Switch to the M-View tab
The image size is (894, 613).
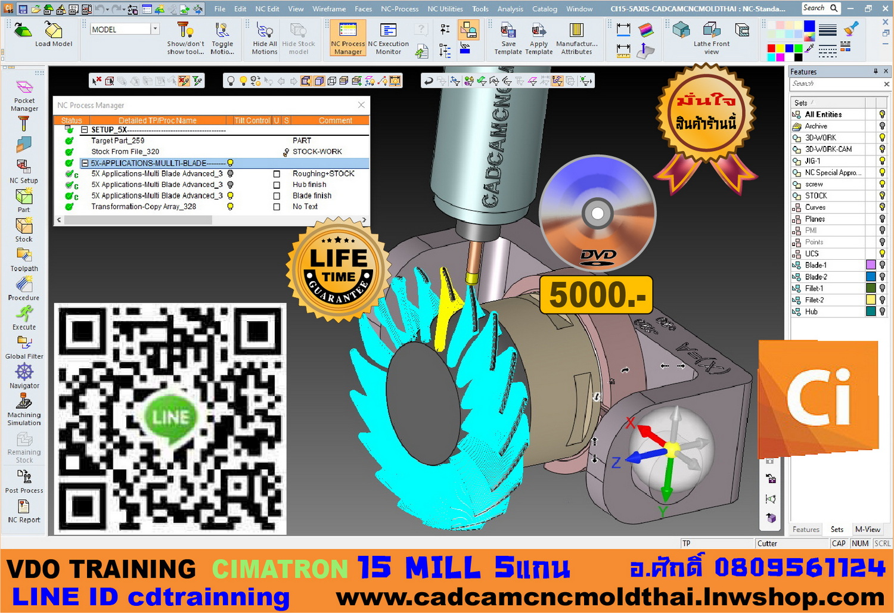coord(867,529)
